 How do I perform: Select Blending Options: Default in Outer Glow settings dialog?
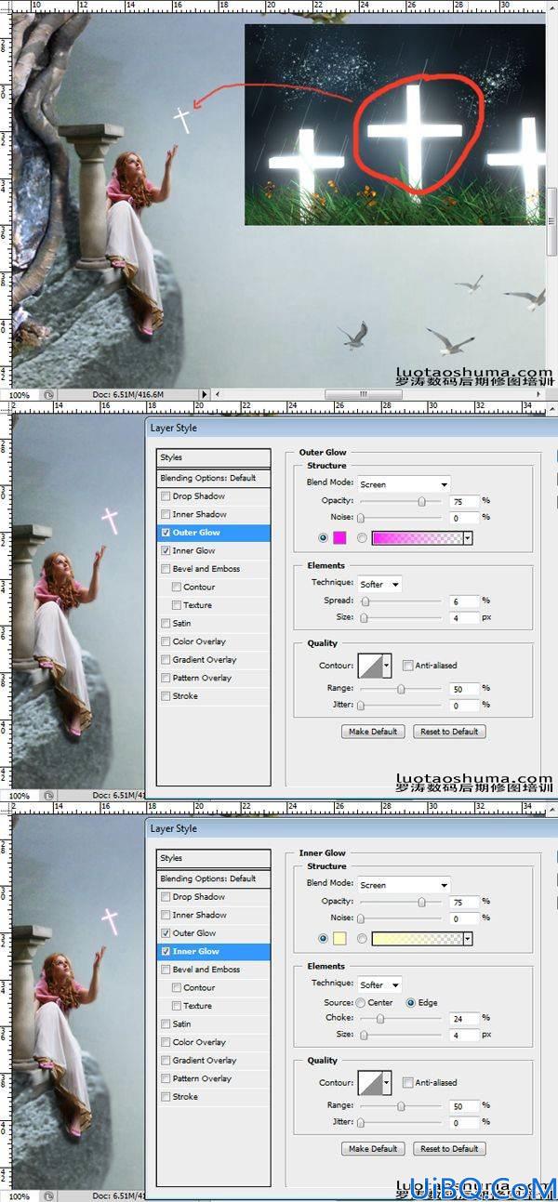pyautogui.click(x=214, y=478)
